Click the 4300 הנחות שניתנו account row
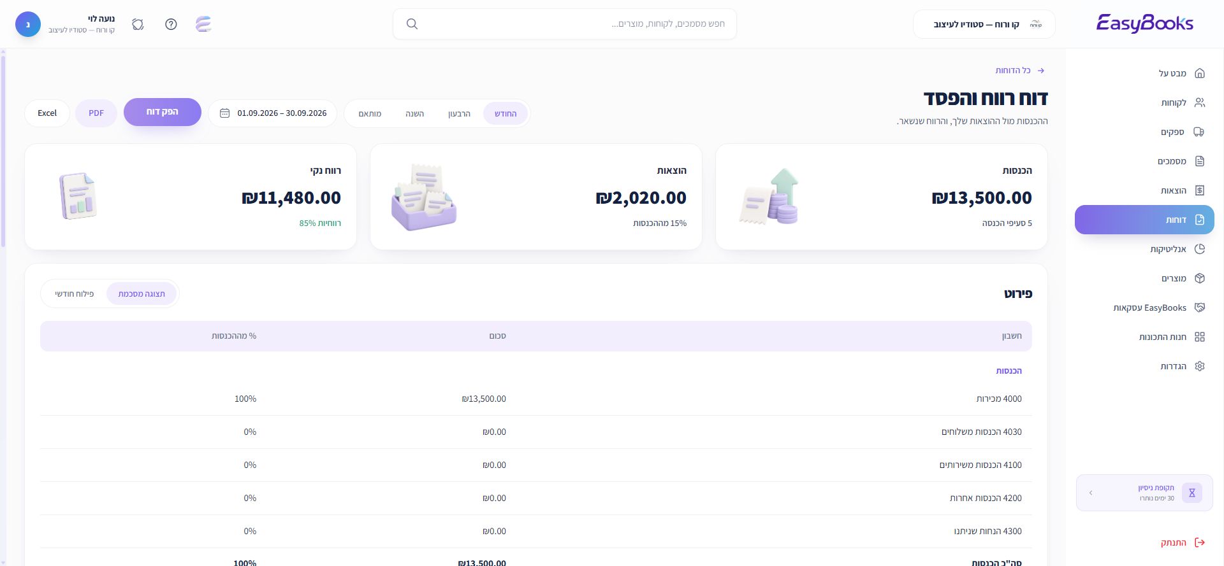1224x566 pixels. coord(536,531)
